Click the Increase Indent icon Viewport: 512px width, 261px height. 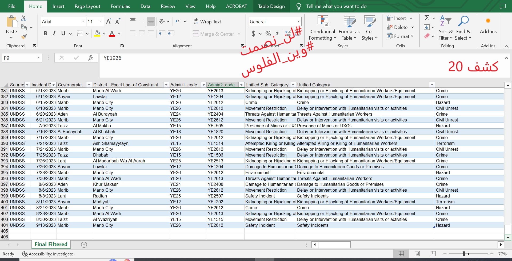171,33
